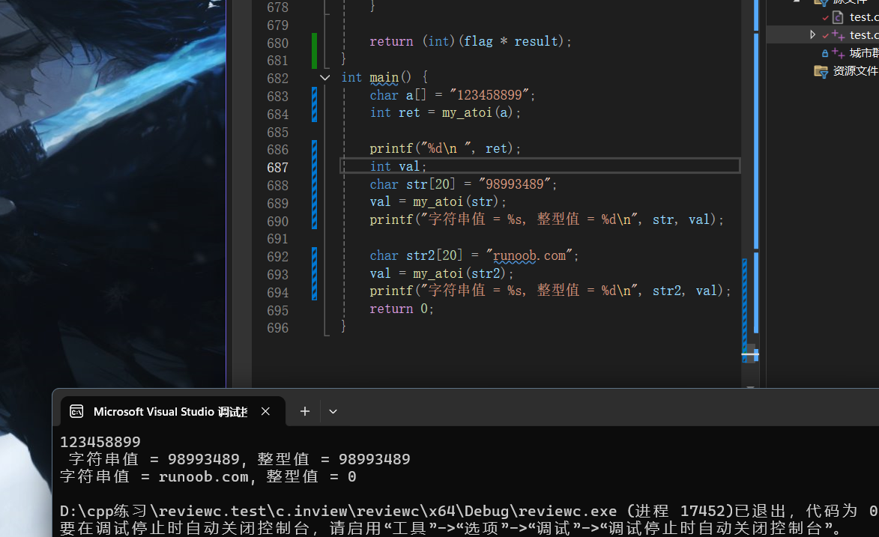Open the terminal tab dropdown chevron
The image size is (879, 537).
[x=333, y=411]
